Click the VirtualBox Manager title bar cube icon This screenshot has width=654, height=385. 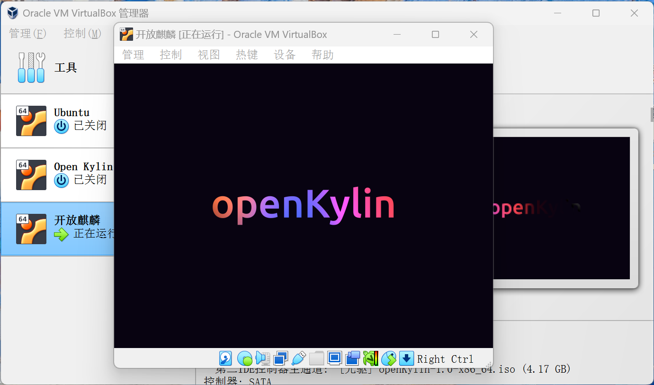click(13, 13)
